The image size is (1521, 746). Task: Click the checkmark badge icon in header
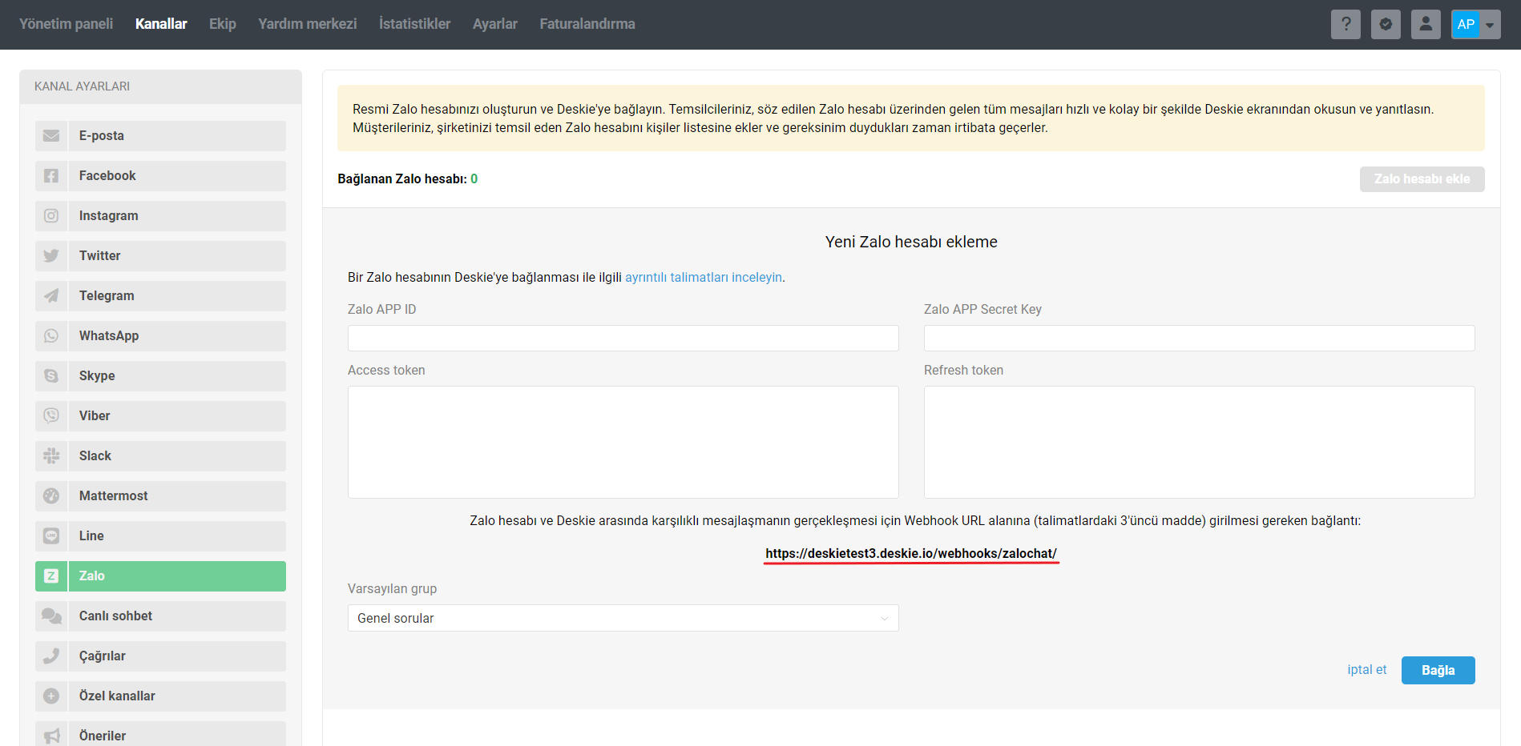(1386, 24)
